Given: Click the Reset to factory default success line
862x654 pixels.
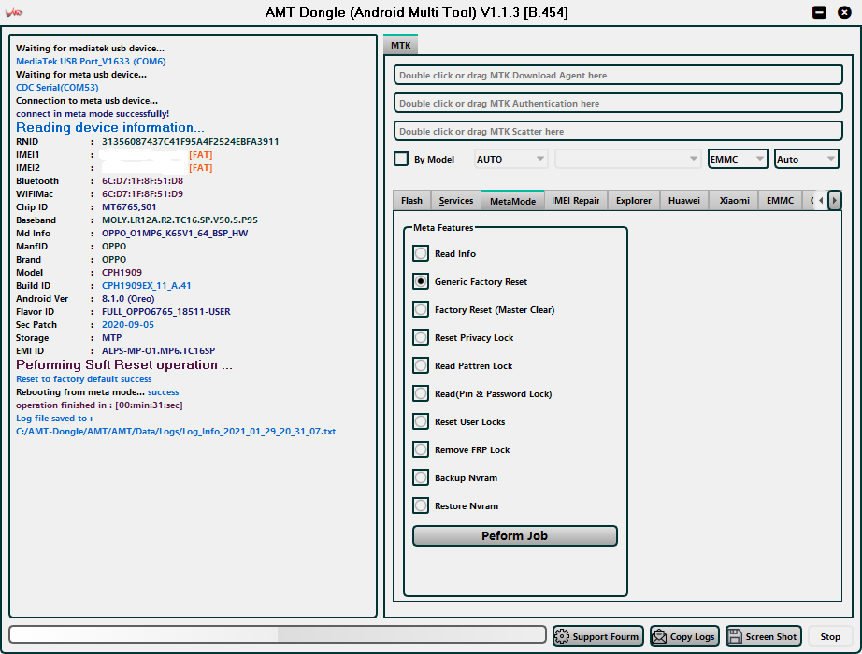Looking at the screenshot, I should click(83, 379).
